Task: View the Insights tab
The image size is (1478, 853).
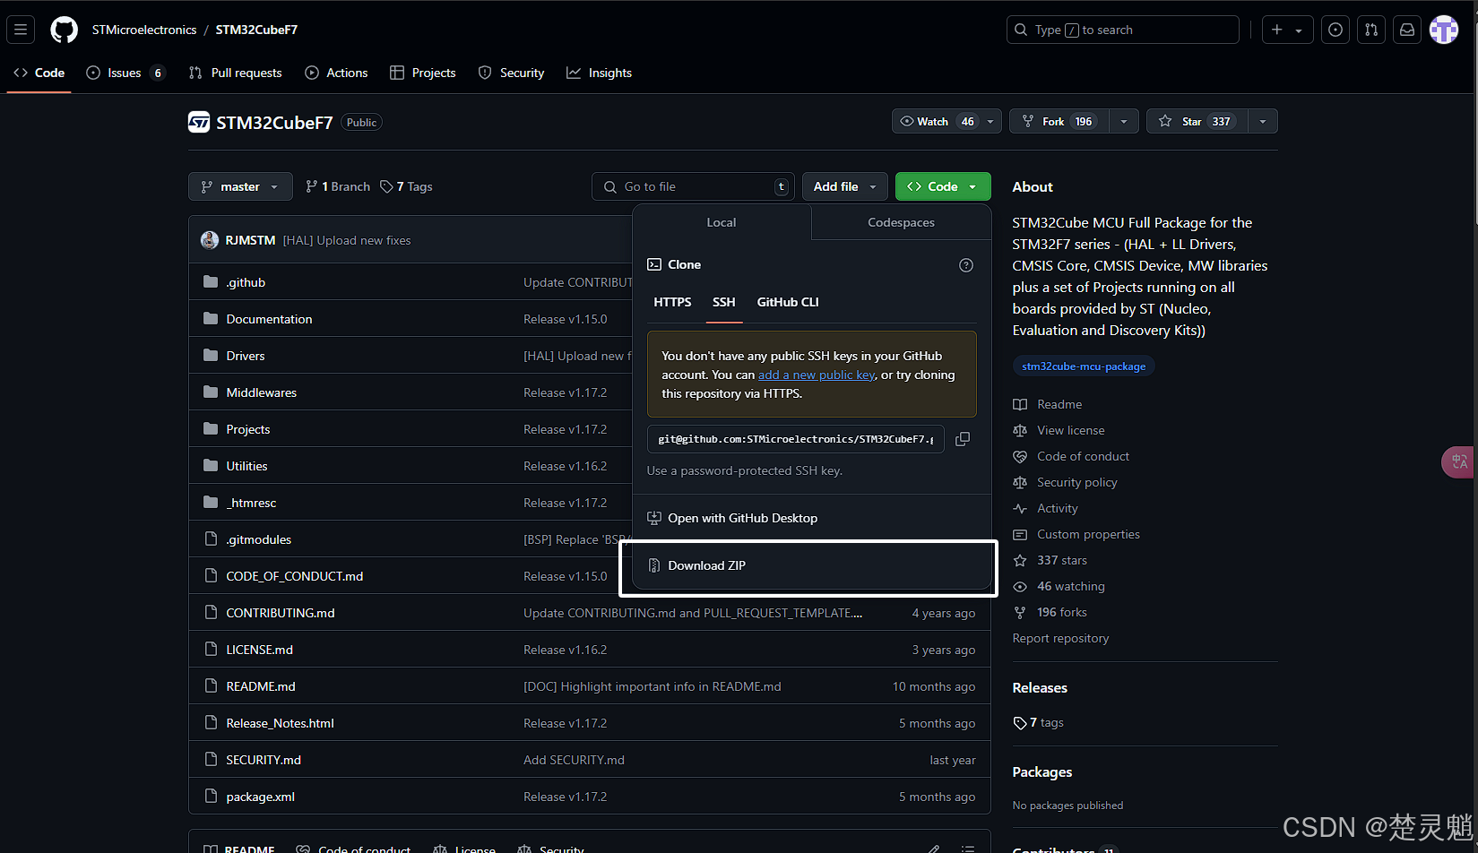Action: 599,73
